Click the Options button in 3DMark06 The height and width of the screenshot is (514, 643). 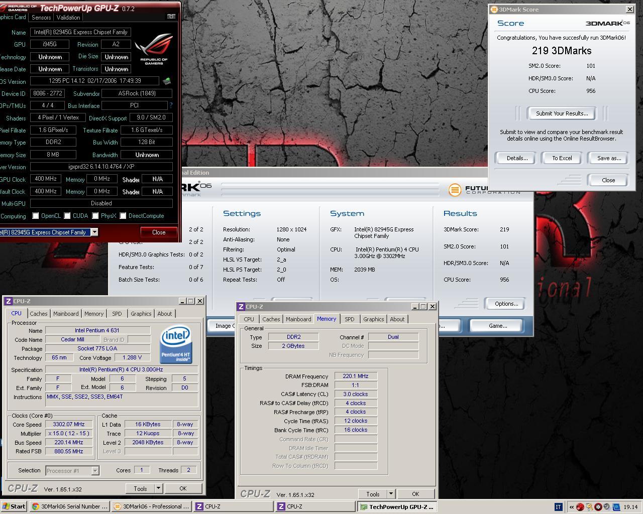[506, 304]
